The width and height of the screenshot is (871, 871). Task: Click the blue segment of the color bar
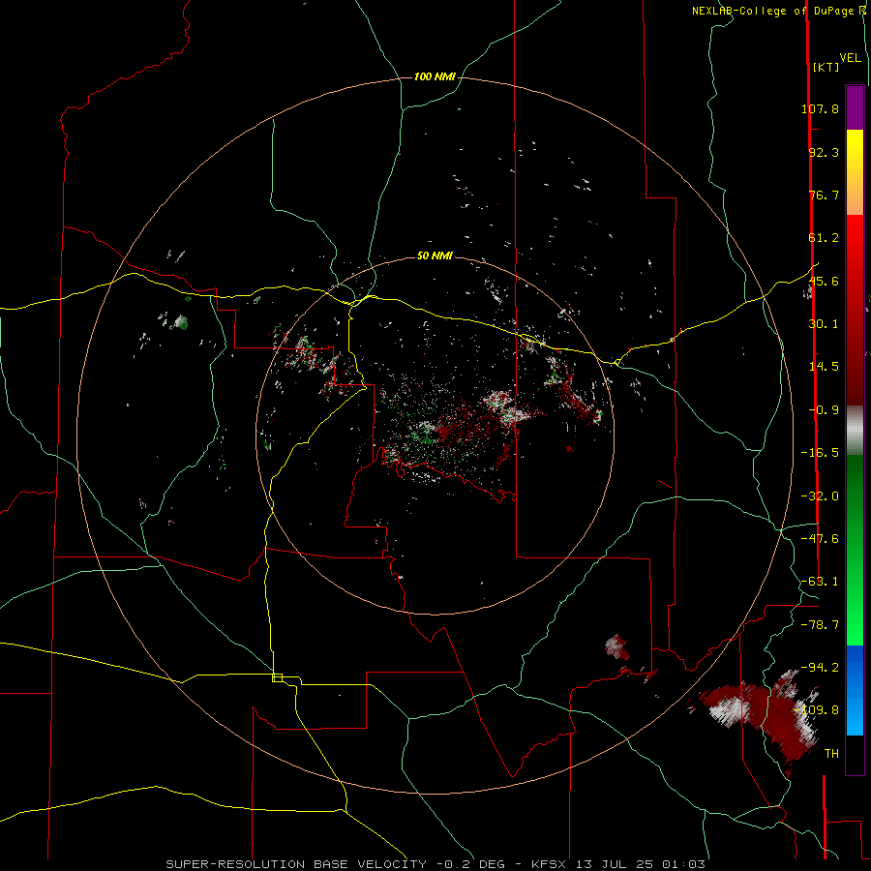coord(855,689)
